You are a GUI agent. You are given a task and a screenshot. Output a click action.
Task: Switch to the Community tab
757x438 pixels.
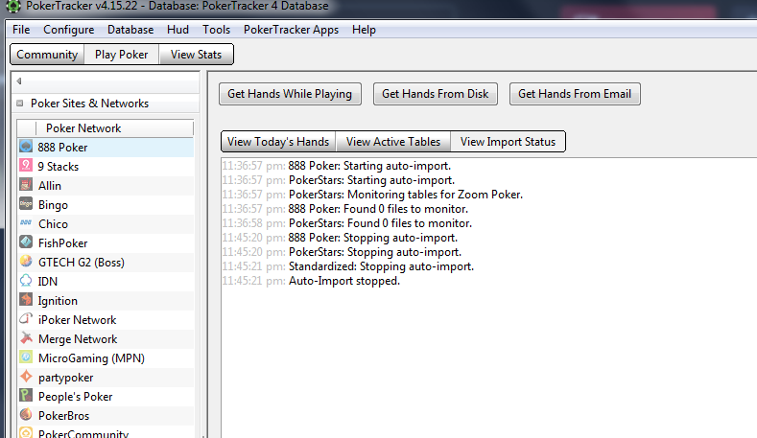[x=47, y=55]
